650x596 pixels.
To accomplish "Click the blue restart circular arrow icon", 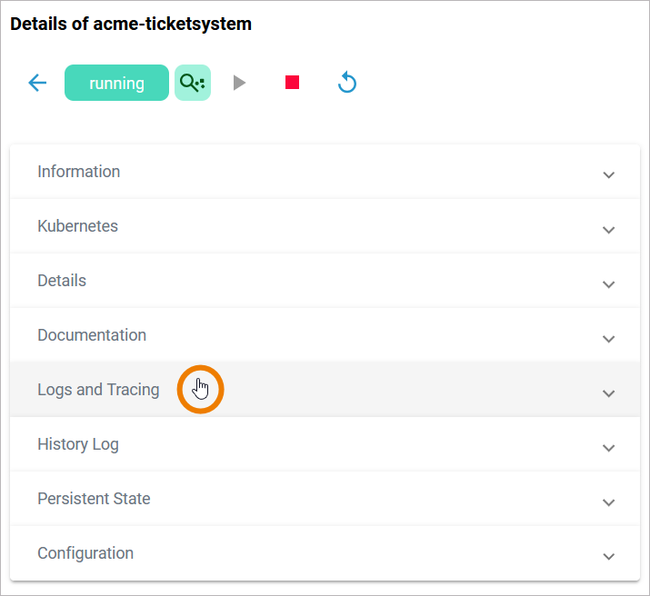I will point(346,83).
